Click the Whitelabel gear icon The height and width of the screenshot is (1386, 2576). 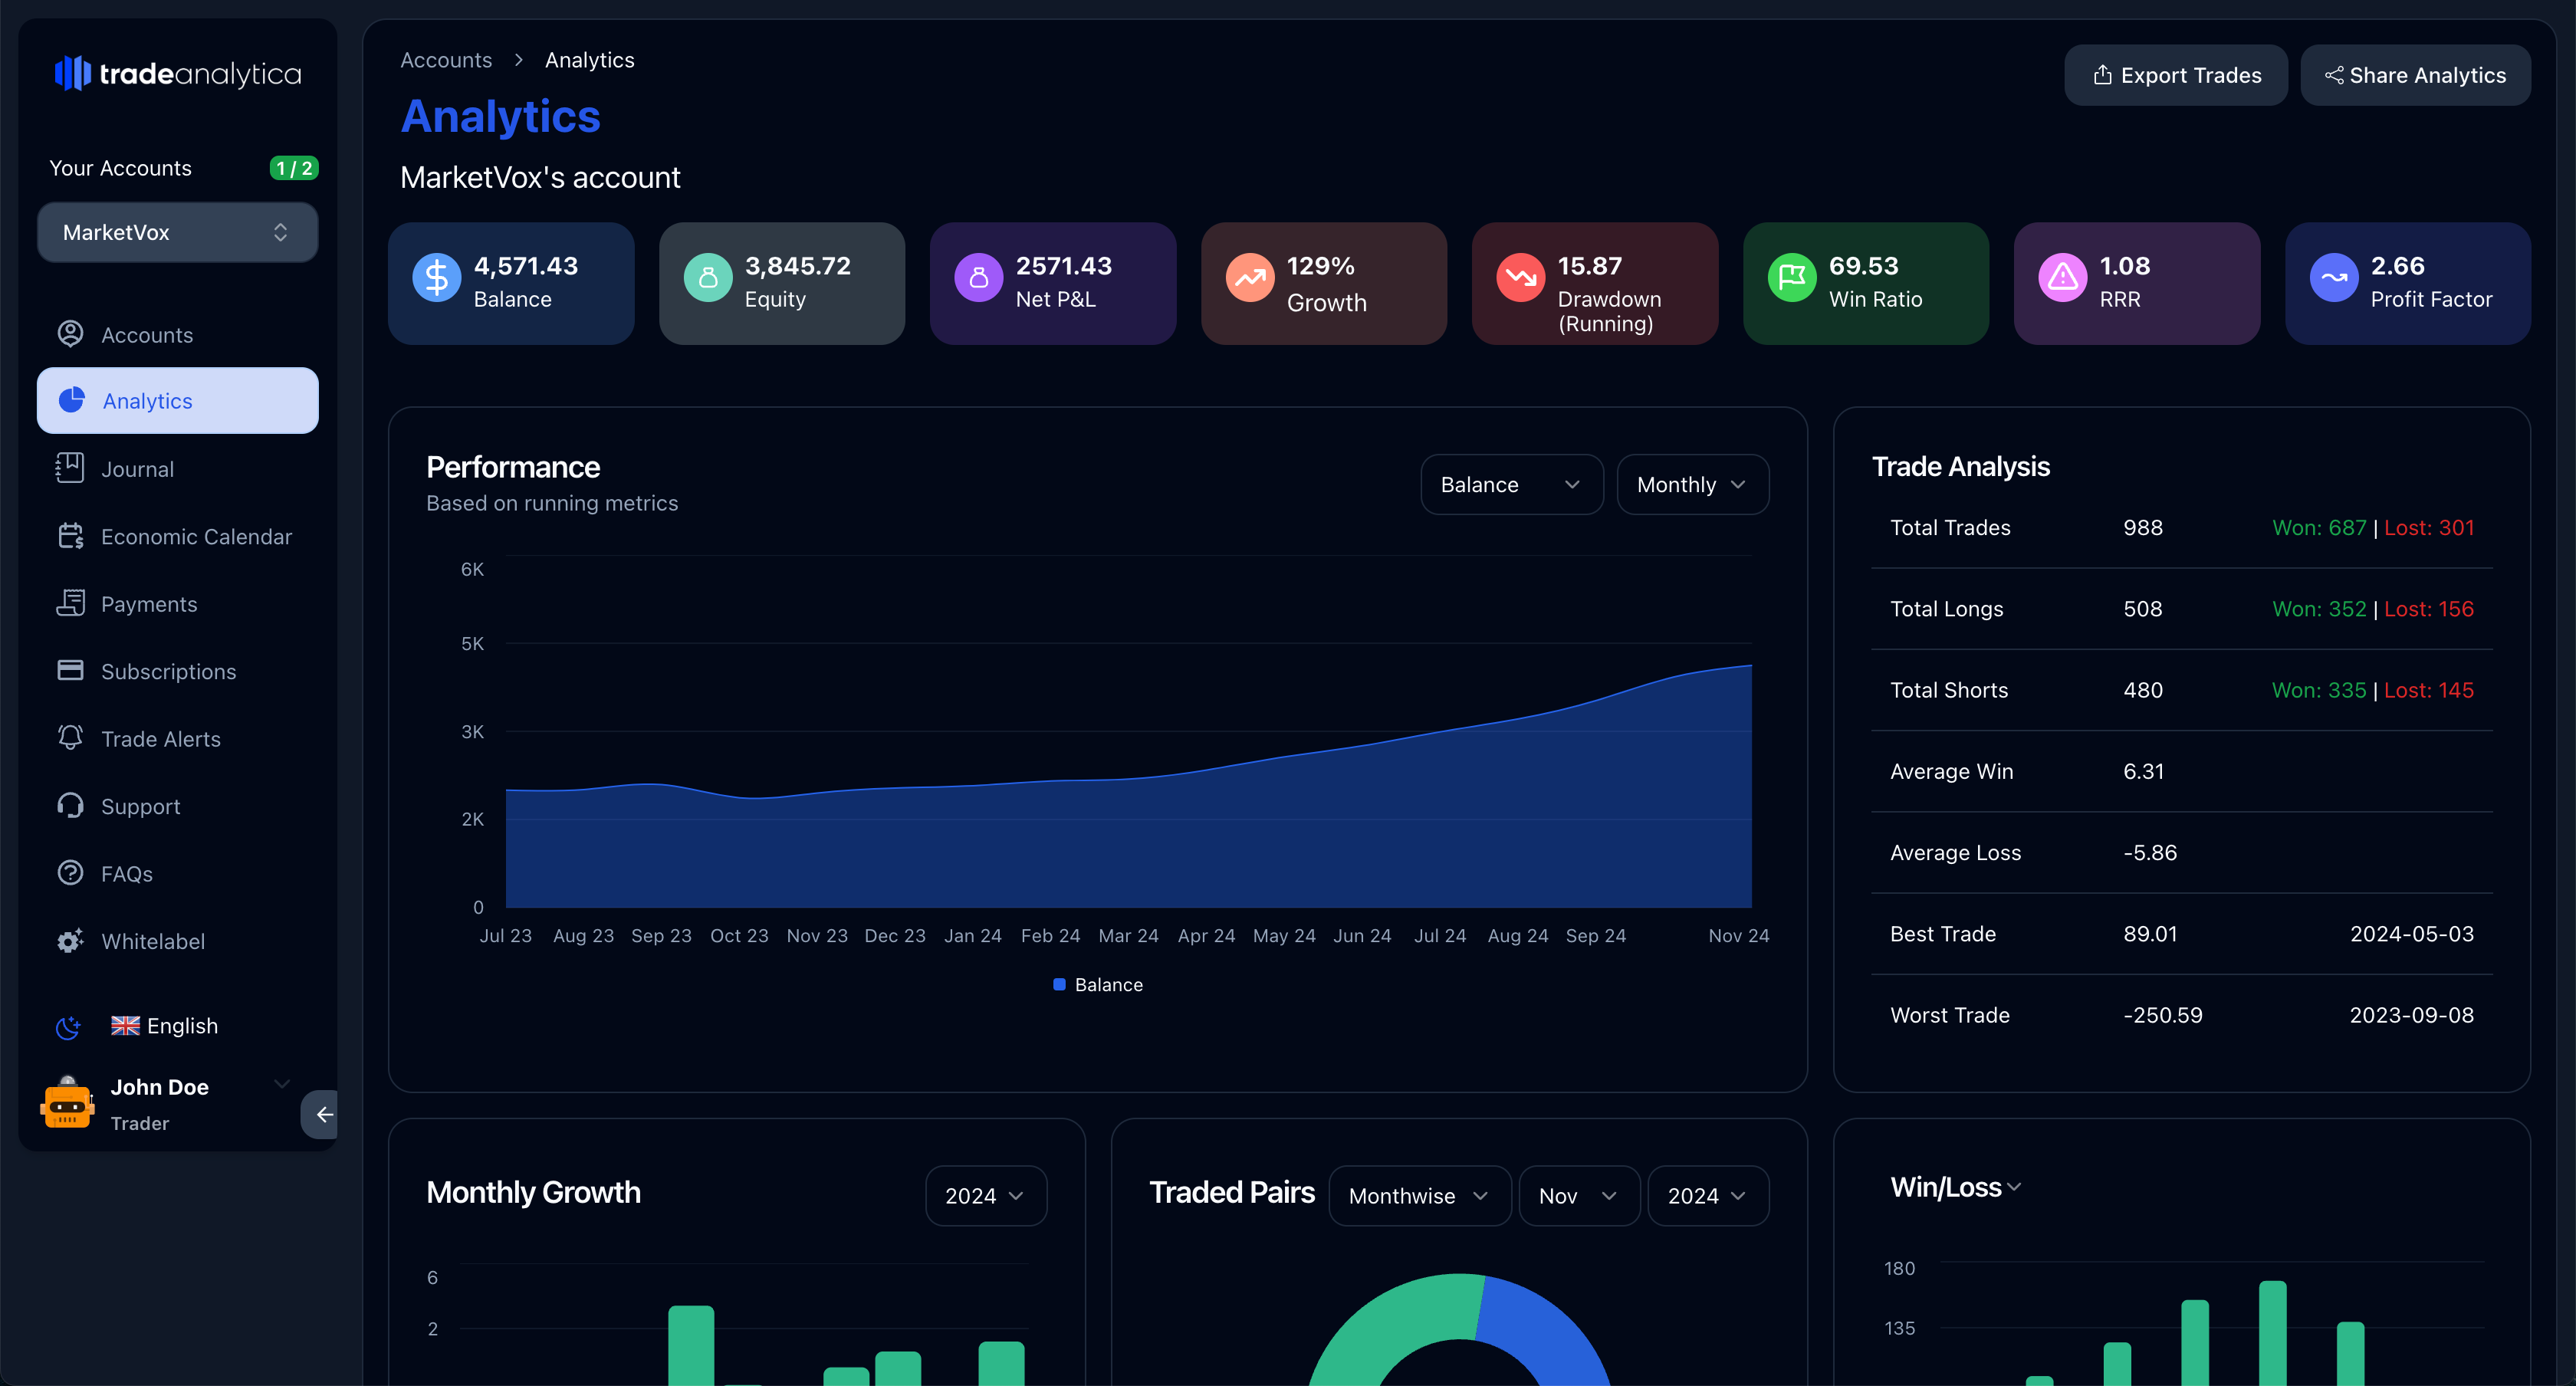(x=70, y=941)
